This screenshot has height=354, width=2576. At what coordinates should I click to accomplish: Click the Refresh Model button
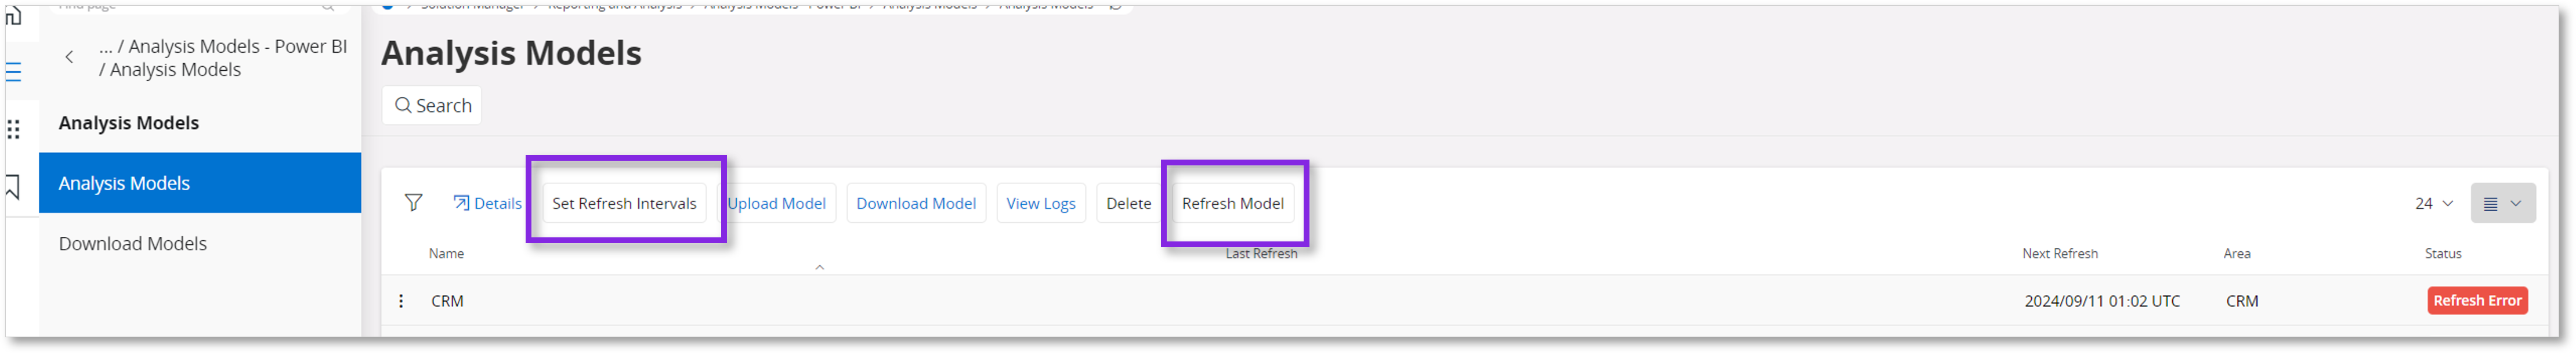coord(1232,203)
